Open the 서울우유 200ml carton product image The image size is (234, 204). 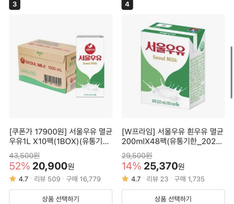[173, 66]
